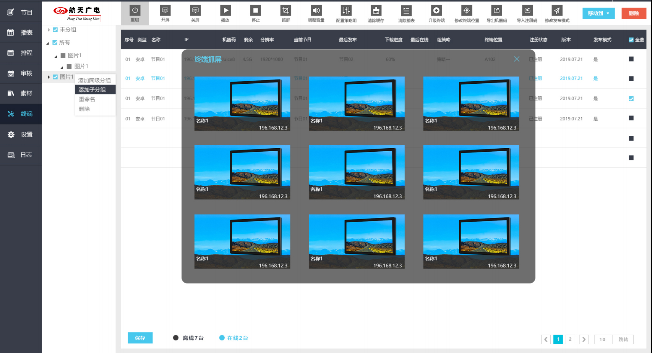Click the upgrade terminal (升级终端) icon
This screenshot has height=353, width=652.
pyautogui.click(x=436, y=11)
